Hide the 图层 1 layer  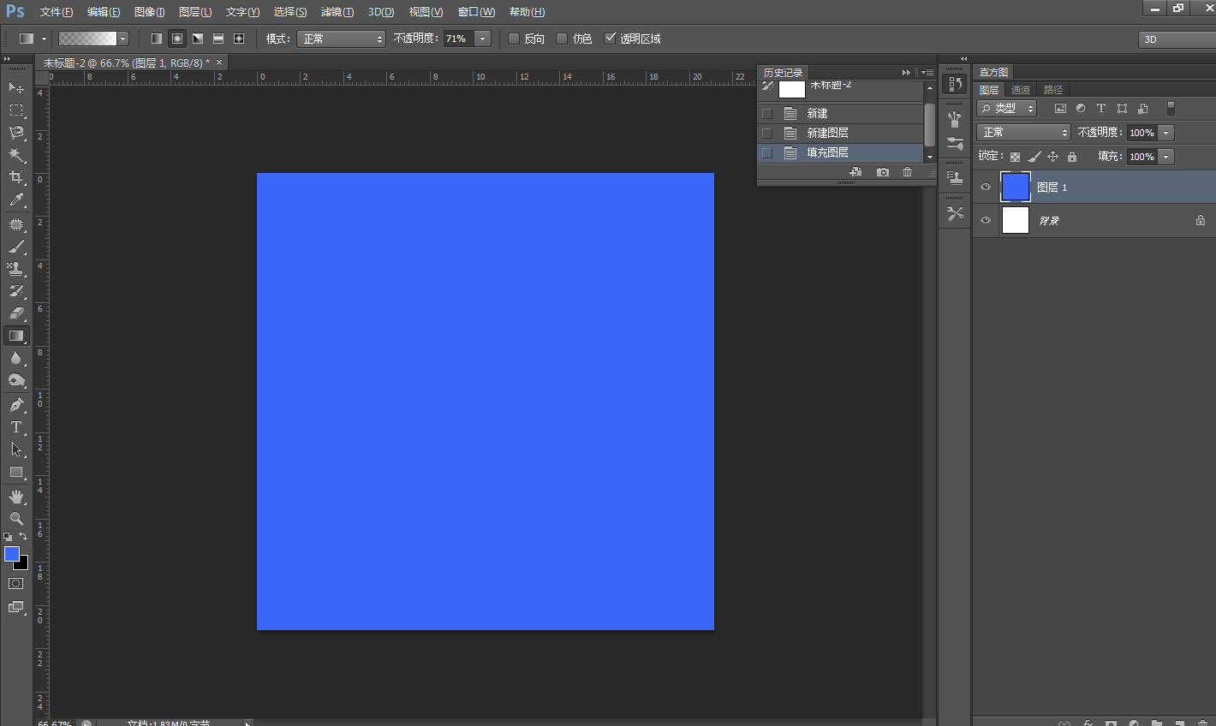986,187
